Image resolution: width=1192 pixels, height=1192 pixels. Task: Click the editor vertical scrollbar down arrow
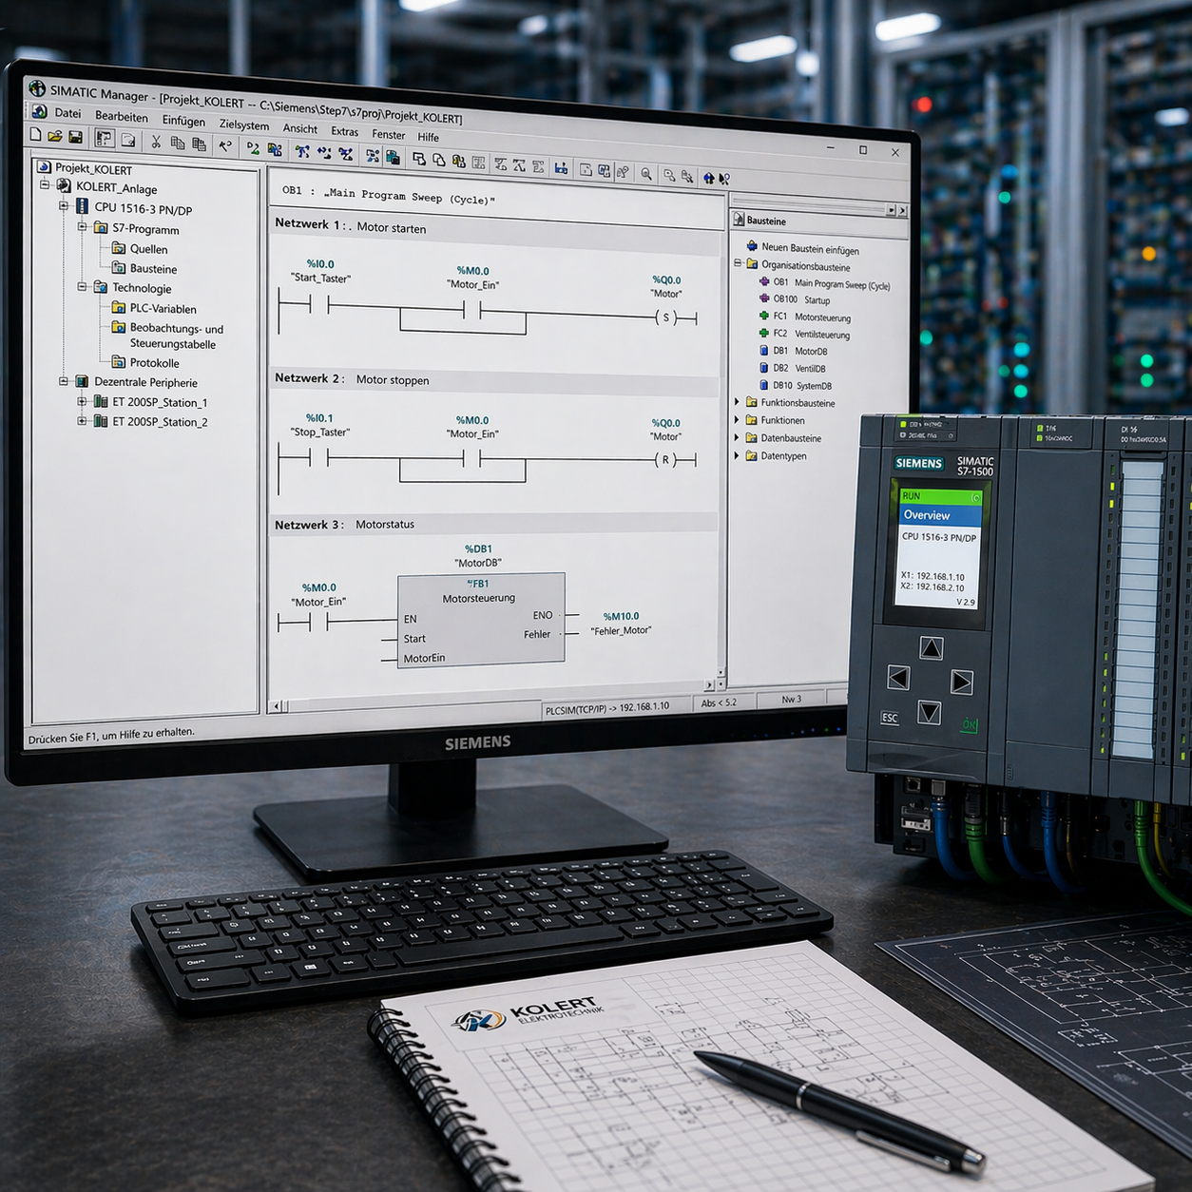(x=721, y=672)
